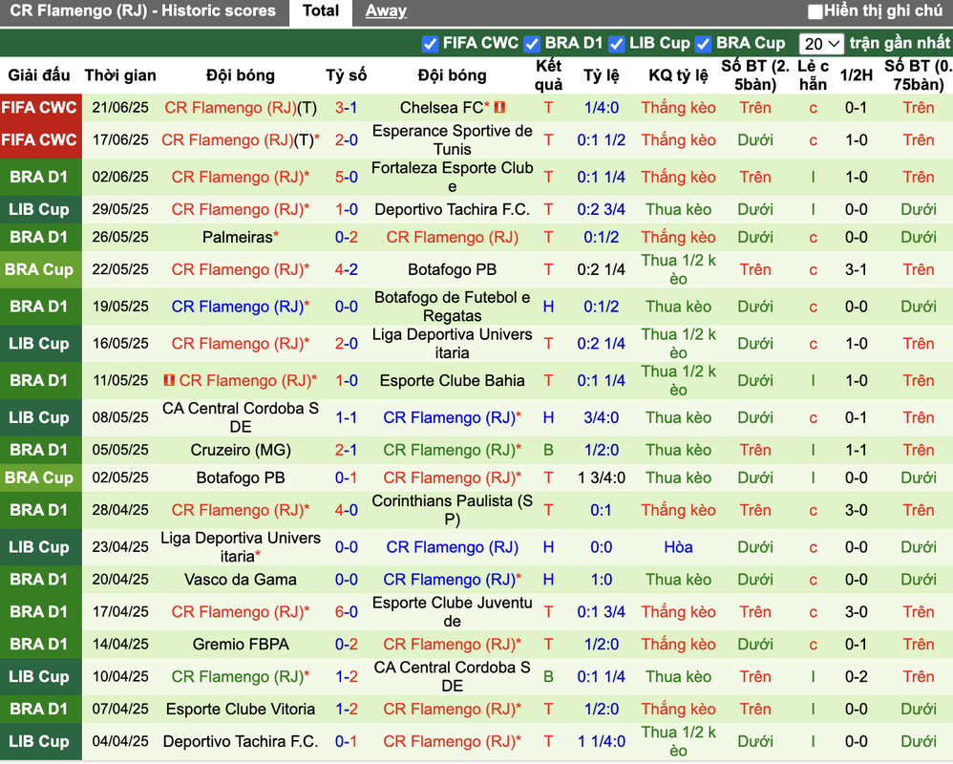953x764 pixels.
Task: Click the 1/2H column header
Action: click(857, 75)
